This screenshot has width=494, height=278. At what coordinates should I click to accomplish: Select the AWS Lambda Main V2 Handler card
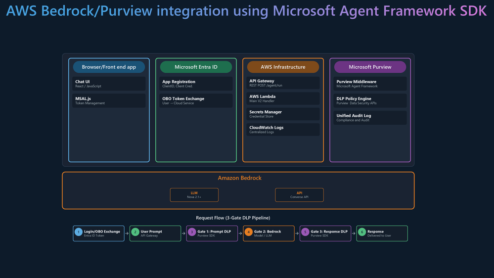click(x=283, y=98)
